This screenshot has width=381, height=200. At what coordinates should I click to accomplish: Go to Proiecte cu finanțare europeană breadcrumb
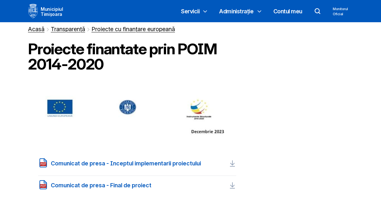tap(133, 29)
